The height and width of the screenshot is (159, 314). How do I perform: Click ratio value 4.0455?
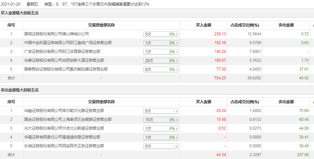point(255,69)
